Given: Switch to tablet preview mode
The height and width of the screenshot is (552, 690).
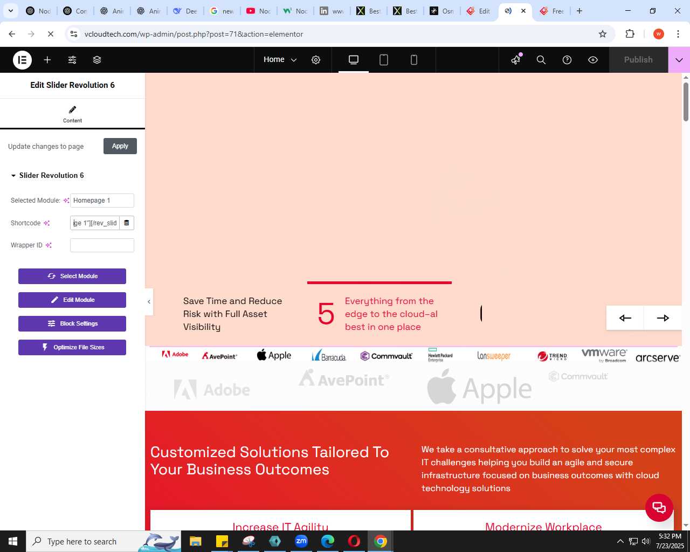Looking at the screenshot, I should (x=384, y=60).
